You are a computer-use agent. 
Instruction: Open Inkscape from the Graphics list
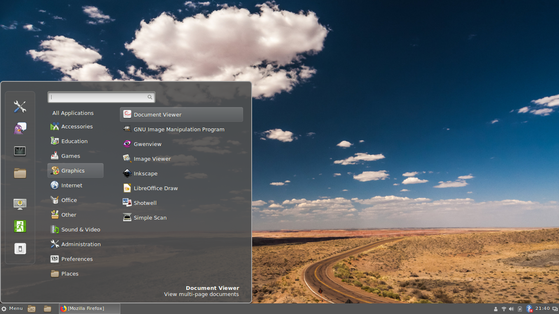click(145, 173)
